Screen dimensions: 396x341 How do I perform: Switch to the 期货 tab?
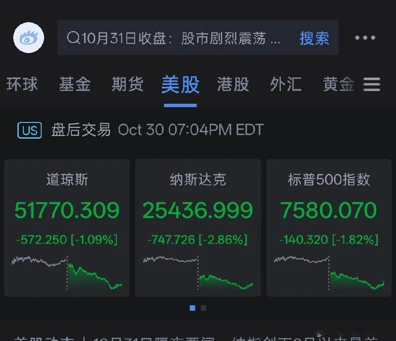pos(127,84)
